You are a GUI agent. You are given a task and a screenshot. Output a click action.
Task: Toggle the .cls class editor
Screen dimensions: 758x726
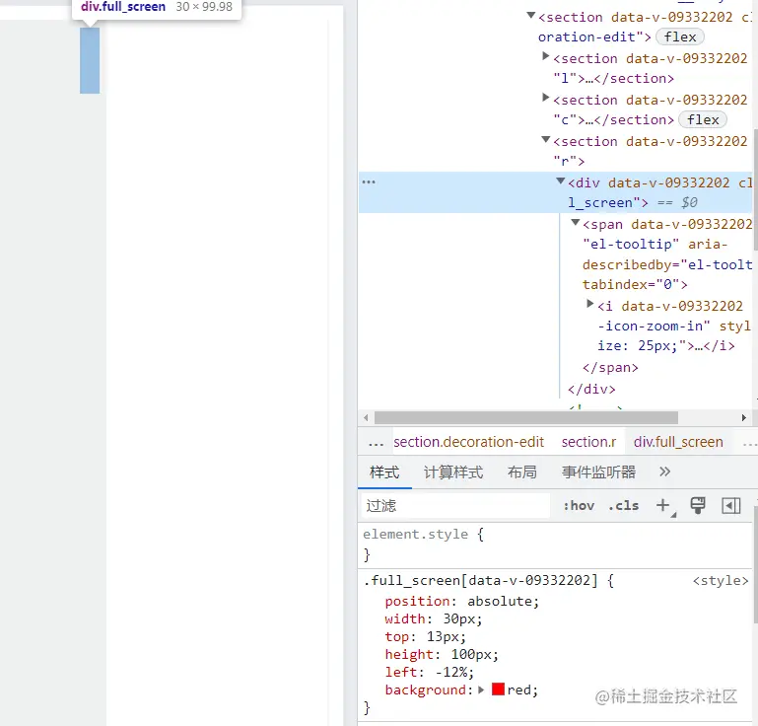624,506
